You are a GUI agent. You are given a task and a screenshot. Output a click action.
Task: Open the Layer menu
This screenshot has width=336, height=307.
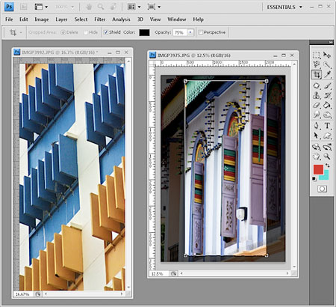click(x=61, y=19)
